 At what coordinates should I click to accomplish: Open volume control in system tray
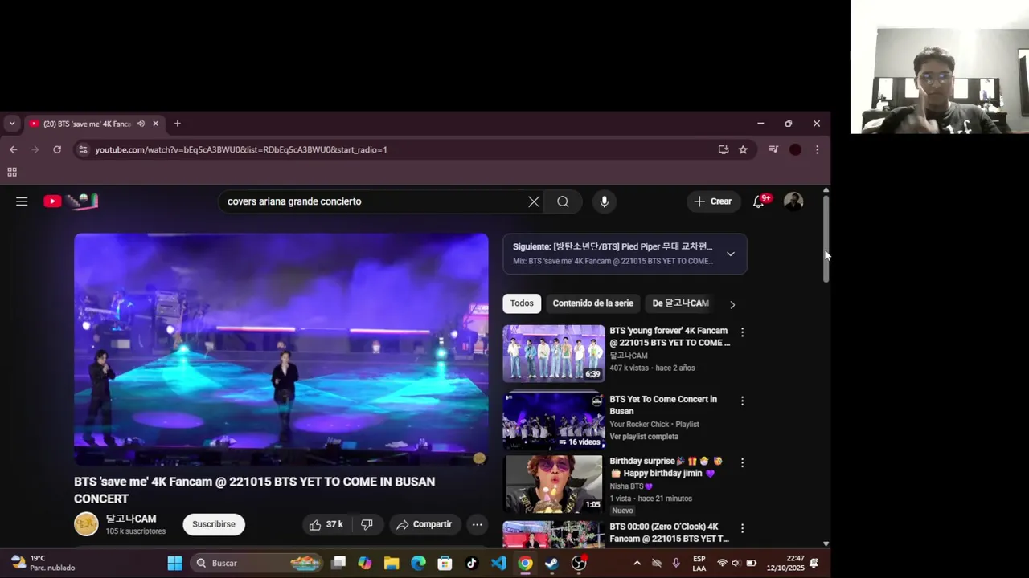736,563
